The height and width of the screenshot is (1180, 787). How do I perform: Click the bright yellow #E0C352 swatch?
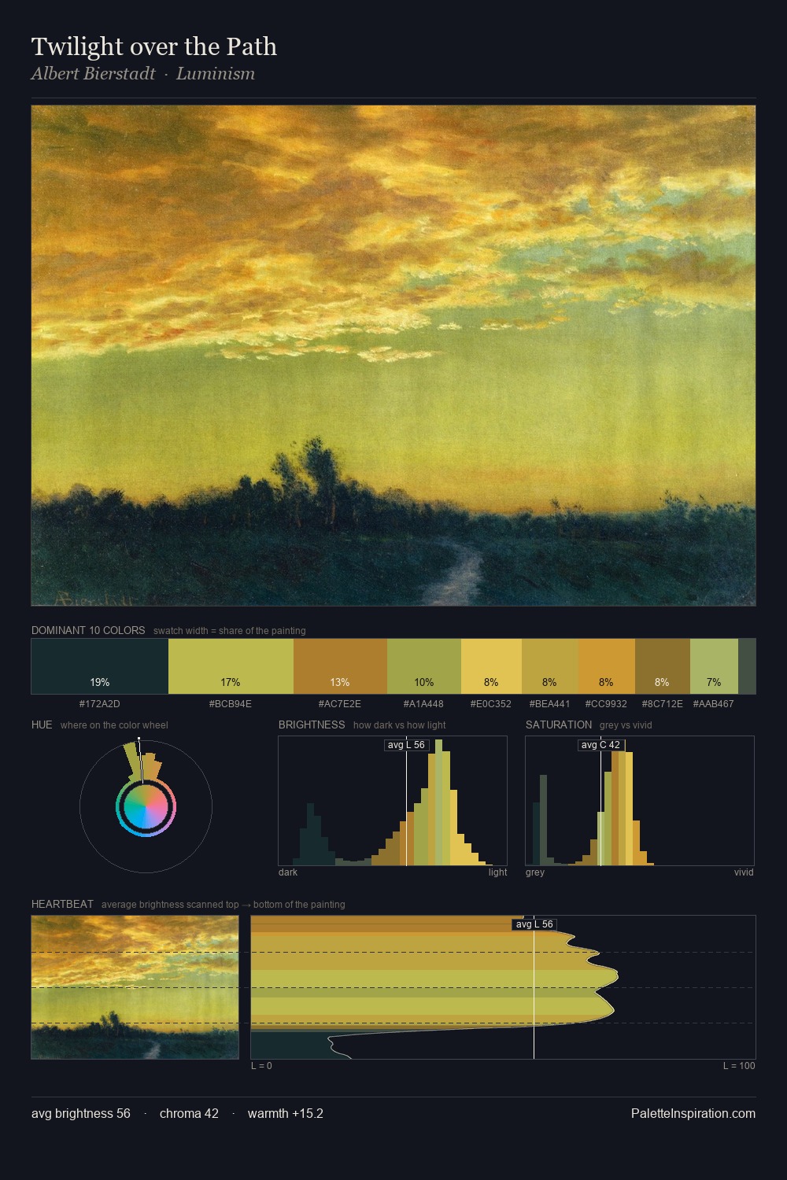[x=491, y=666]
